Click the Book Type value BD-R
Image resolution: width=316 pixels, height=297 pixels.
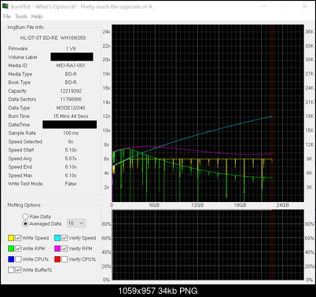click(71, 82)
